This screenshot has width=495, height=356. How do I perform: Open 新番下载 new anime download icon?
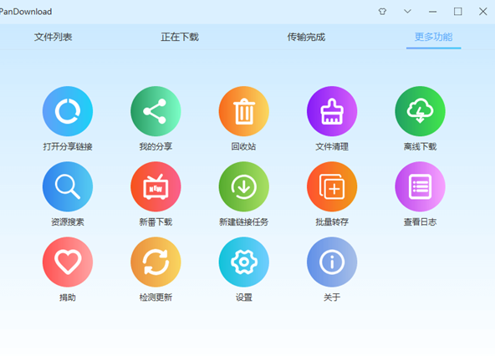tap(156, 187)
